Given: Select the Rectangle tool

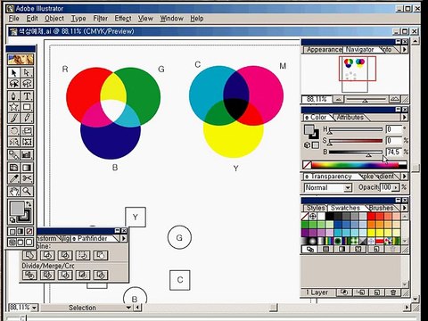Looking at the screenshot, I should (x=27, y=107).
